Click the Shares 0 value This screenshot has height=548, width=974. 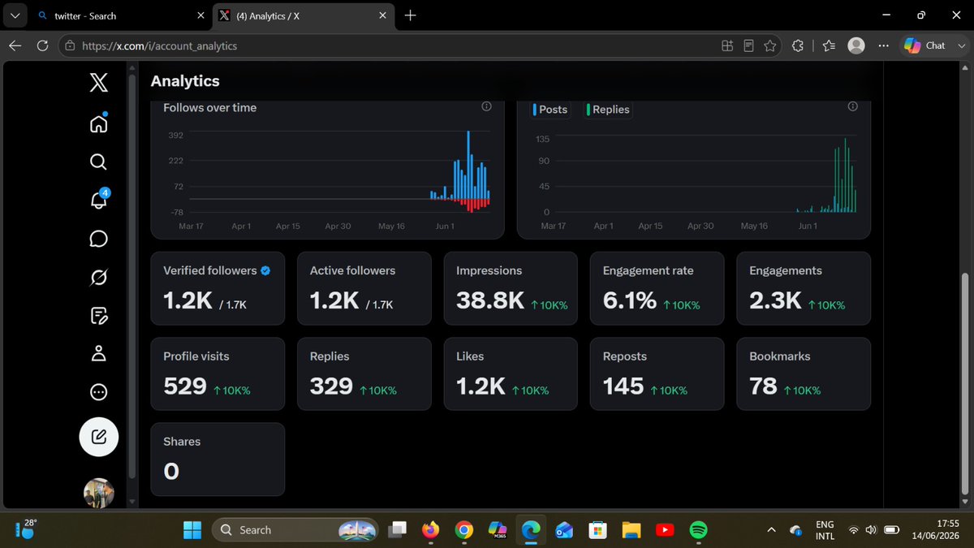[x=171, y=472]
